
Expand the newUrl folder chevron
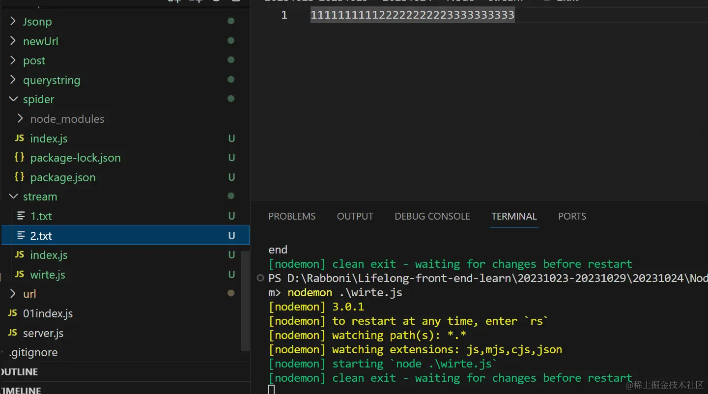13,41
